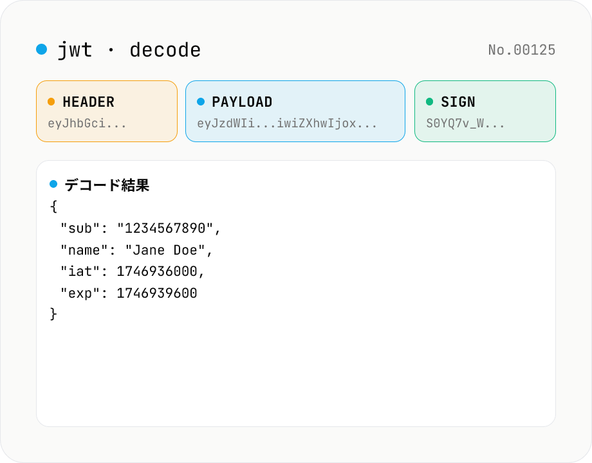592x463 pixels.
Task: Click the "name": "Jane Doe" line
Action: 136,250
